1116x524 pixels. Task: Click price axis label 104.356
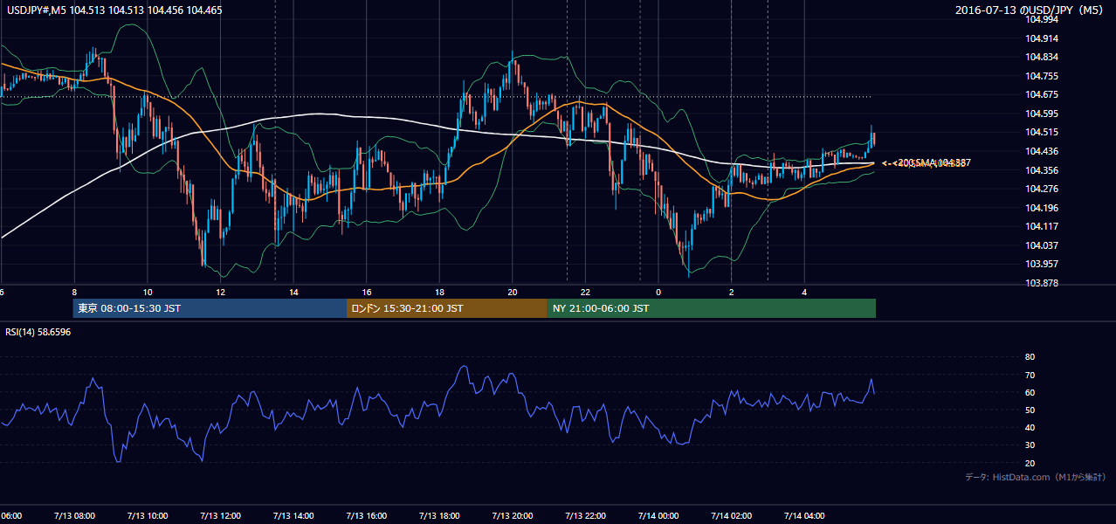(1041, 170)
